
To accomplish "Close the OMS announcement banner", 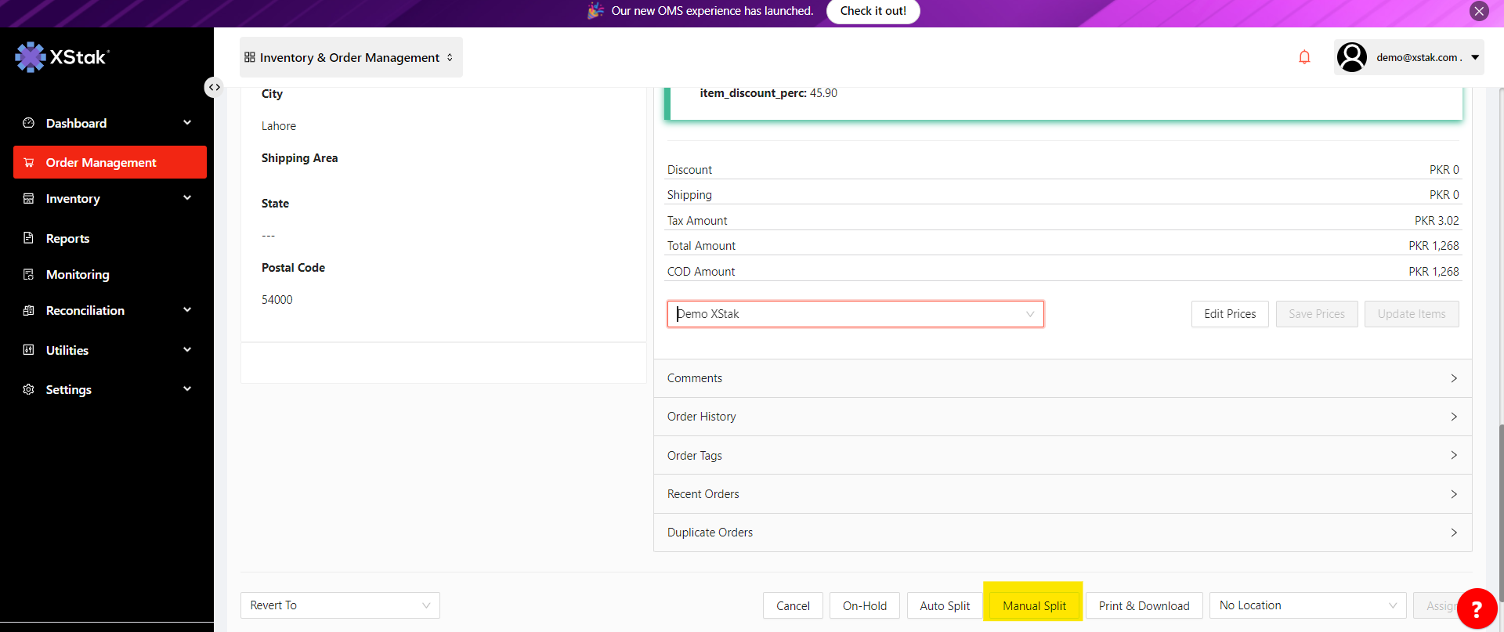I will click(x=1479, y=11).
